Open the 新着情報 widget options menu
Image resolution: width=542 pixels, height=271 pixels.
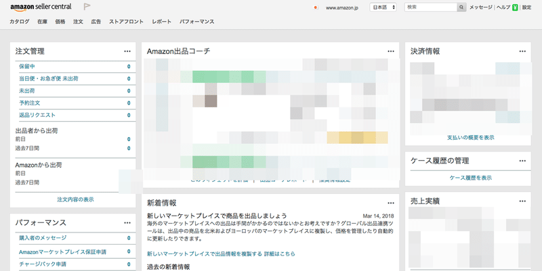pyautogui.click(x=391, y=203)
